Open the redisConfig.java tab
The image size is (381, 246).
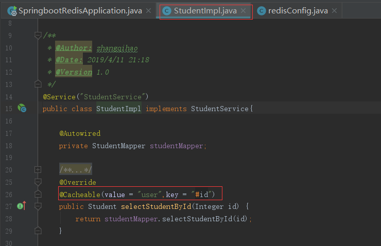pyautogui.click(x=298, y=11)
